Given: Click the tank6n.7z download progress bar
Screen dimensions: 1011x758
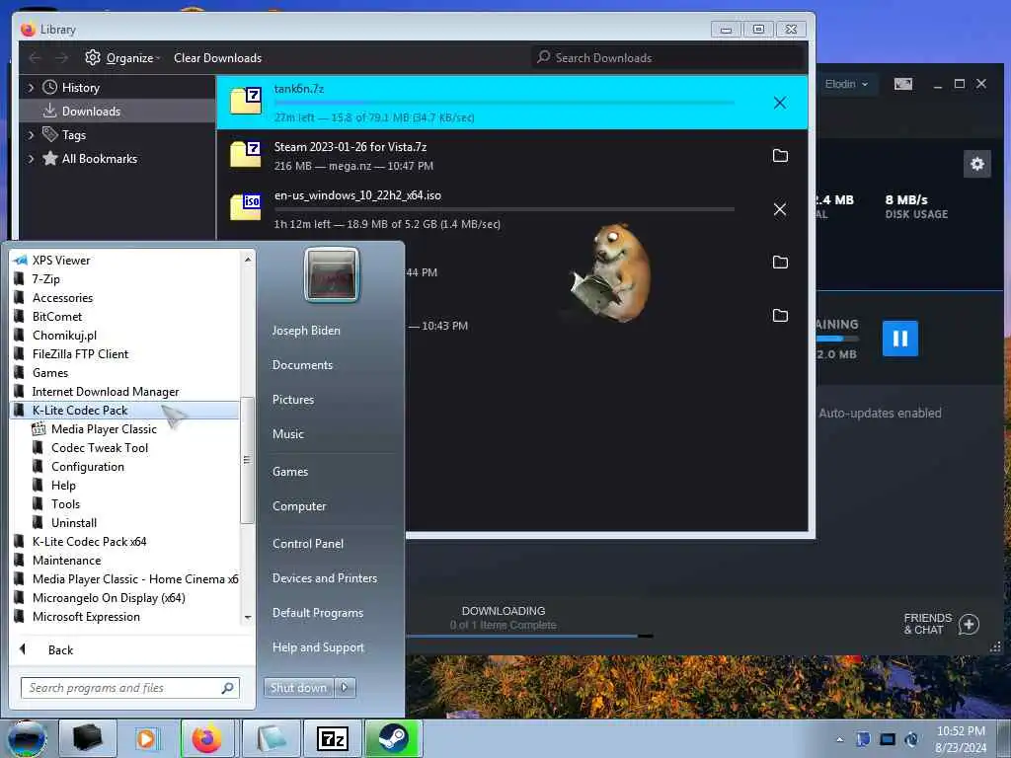Looking at the screenshot, I should (505, 102).
